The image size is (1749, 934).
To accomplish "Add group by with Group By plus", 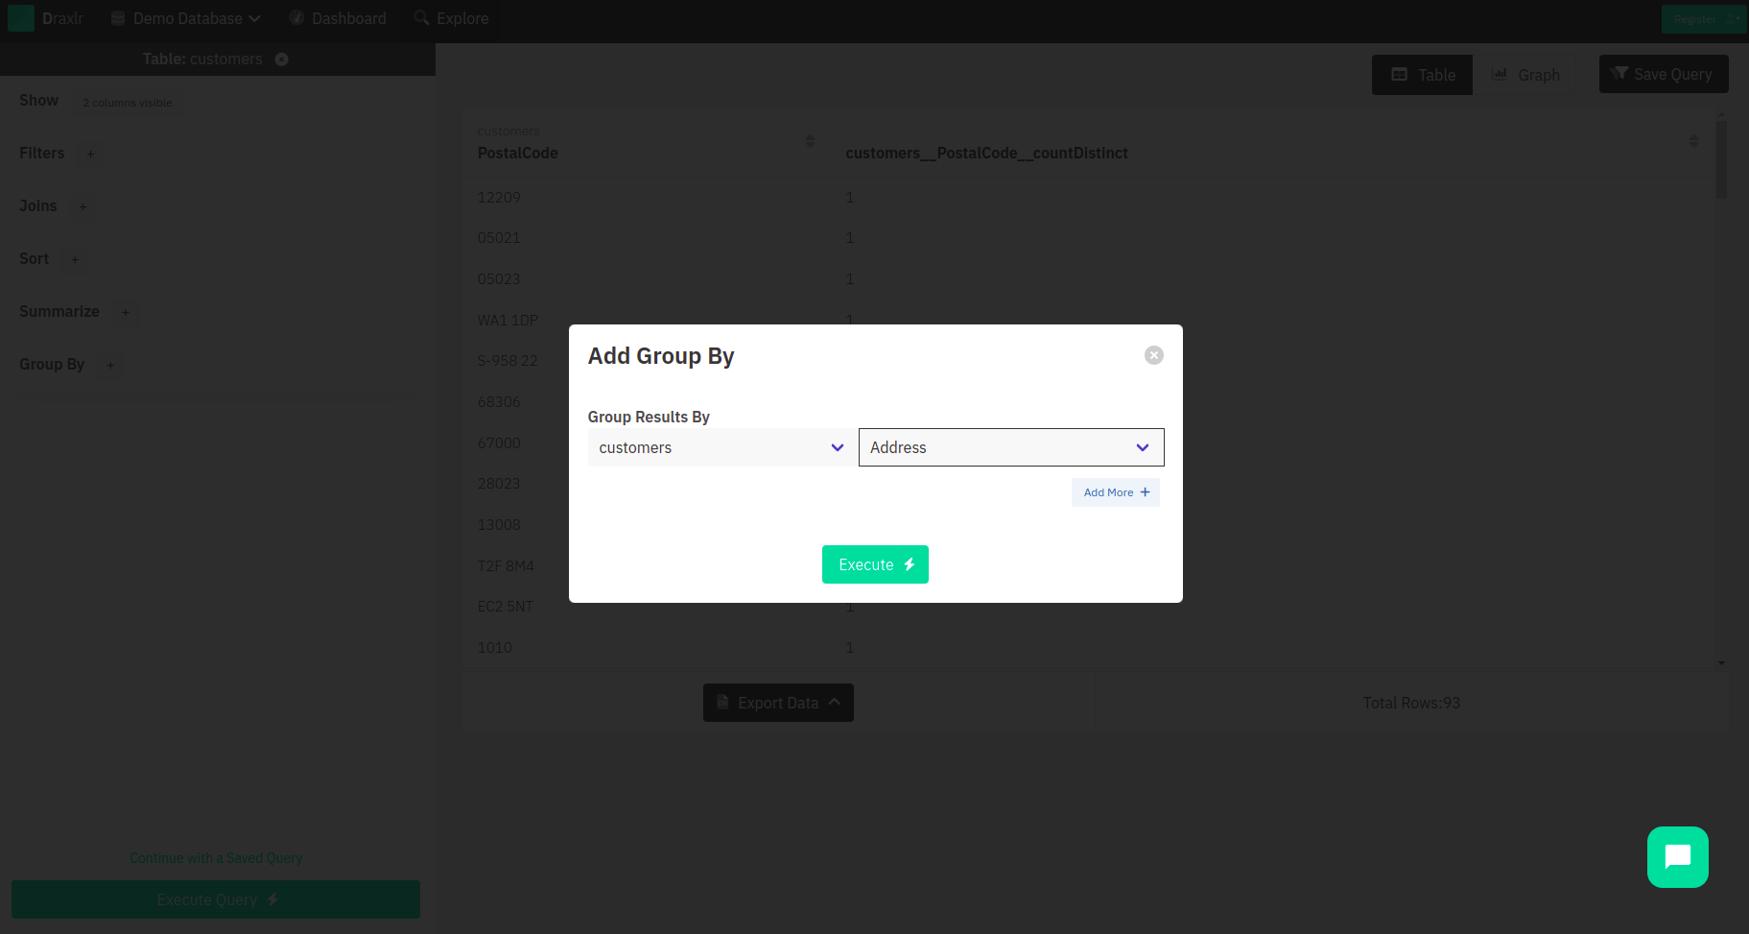I will pos(110,365).
